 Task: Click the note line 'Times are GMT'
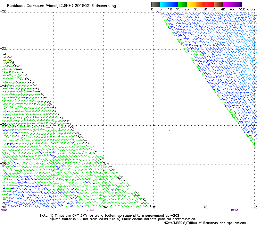coord(66,216)
